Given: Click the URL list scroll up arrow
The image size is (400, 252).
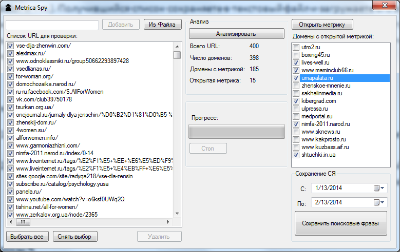Looking at the screenshot, I should coord(177,46).
